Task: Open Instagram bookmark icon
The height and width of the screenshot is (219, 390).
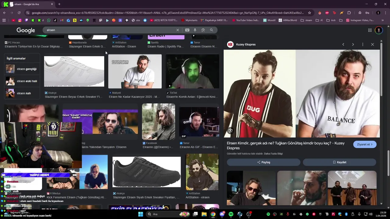Action: [20, 20]
